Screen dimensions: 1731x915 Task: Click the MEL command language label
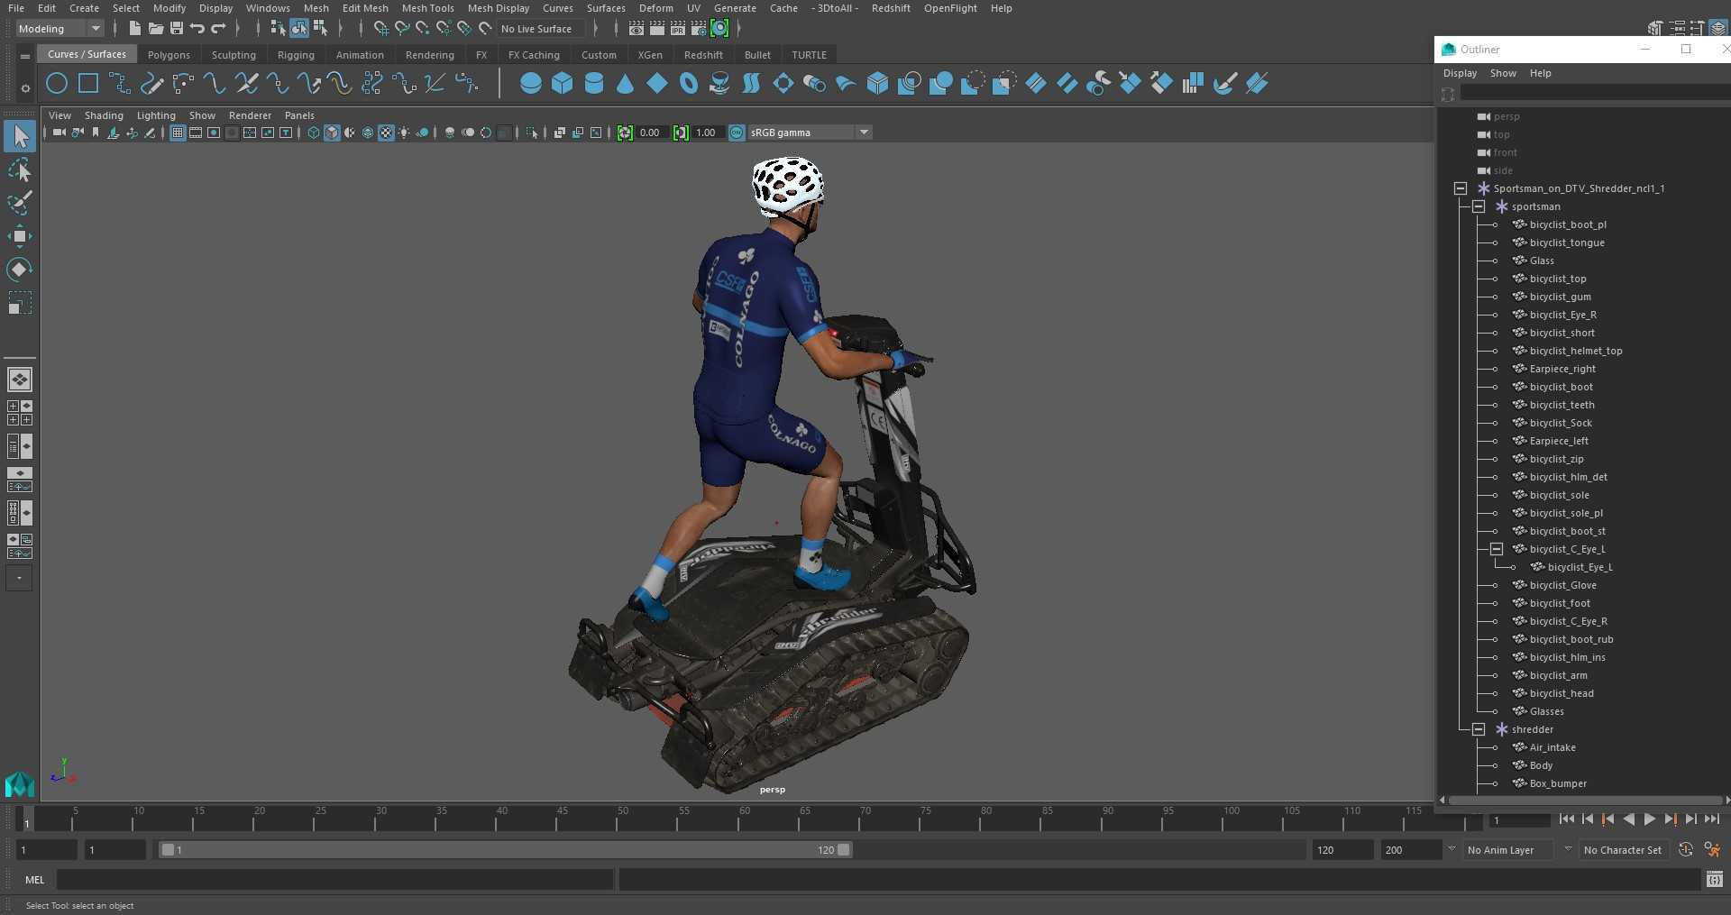click(35, 880)
